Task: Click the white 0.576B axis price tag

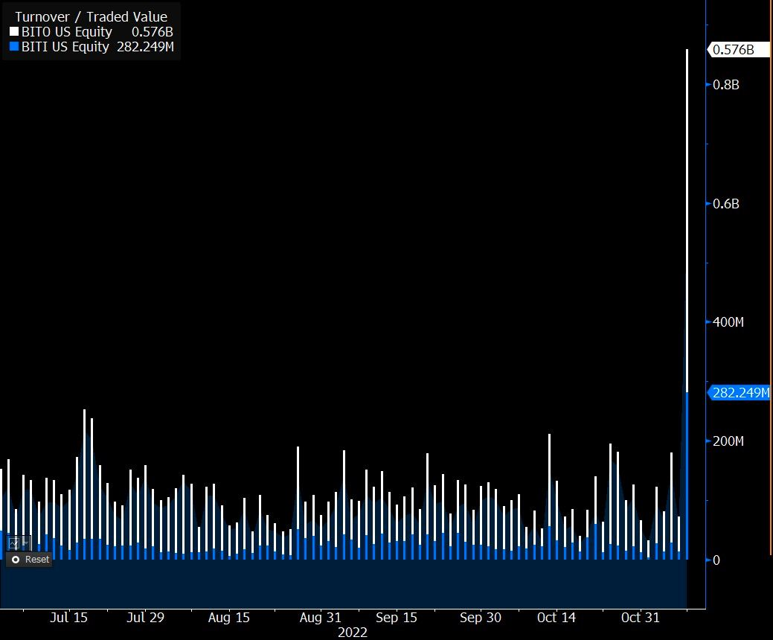Action: tap(738, 49)
